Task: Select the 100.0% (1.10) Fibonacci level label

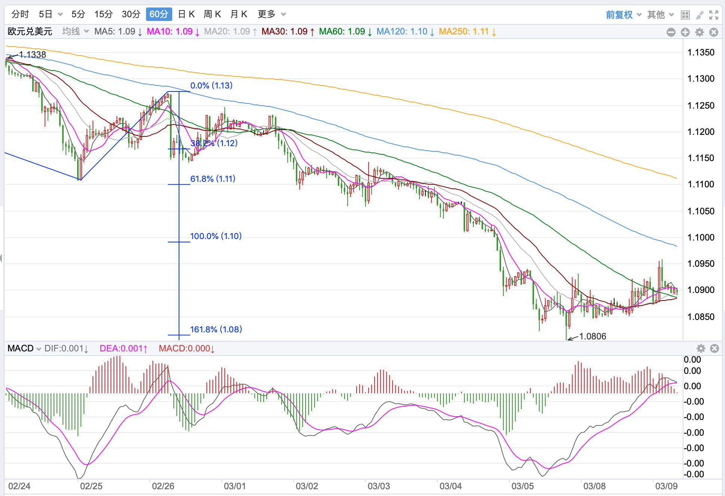Action: [216, 236]
